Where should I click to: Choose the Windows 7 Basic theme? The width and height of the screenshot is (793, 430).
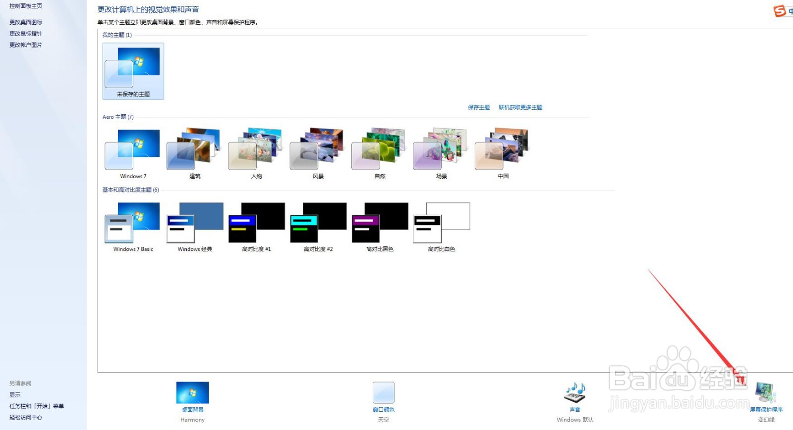[x=133, y=227]
